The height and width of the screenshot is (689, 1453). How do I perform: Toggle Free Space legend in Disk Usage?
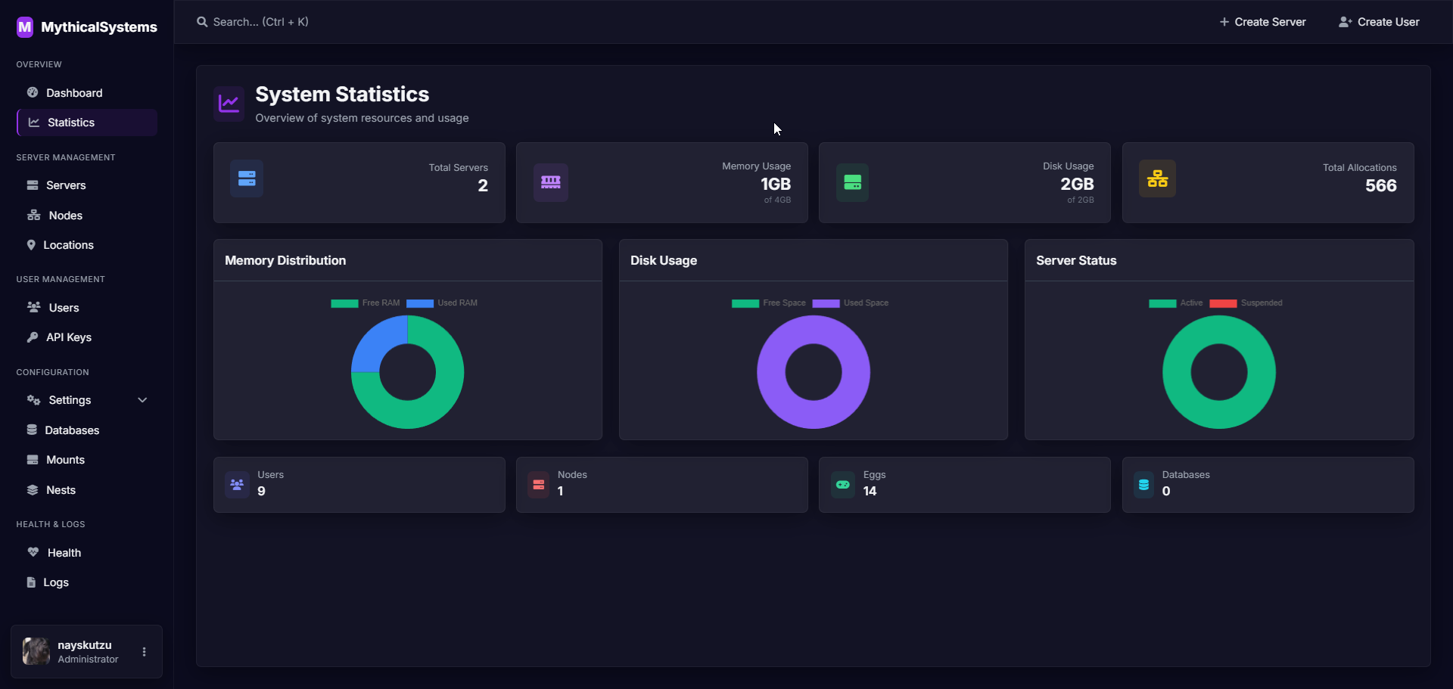769,303
